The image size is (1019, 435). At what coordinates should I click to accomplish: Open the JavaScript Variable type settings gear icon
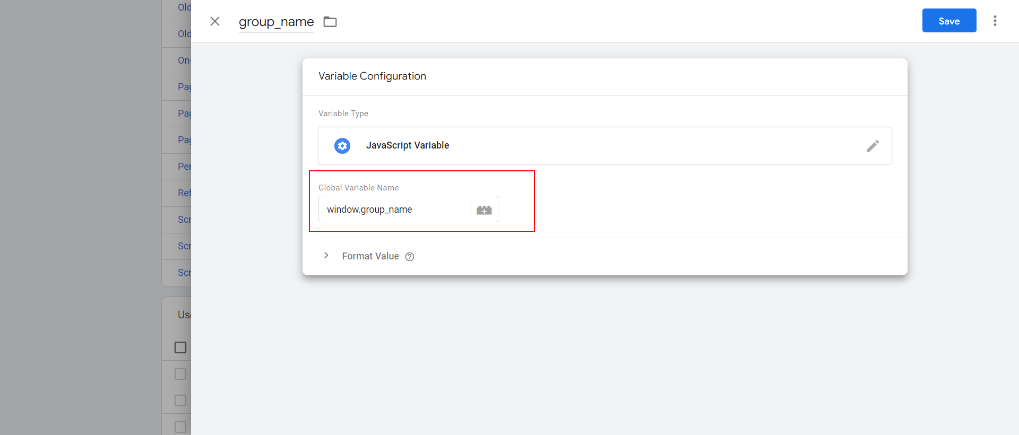point(342,145)
